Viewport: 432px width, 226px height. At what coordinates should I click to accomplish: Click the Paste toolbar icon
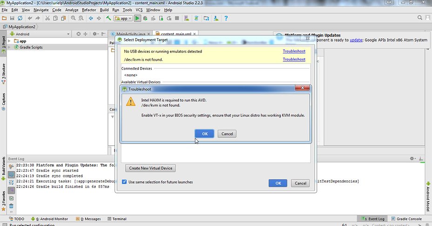coord(63,18)
